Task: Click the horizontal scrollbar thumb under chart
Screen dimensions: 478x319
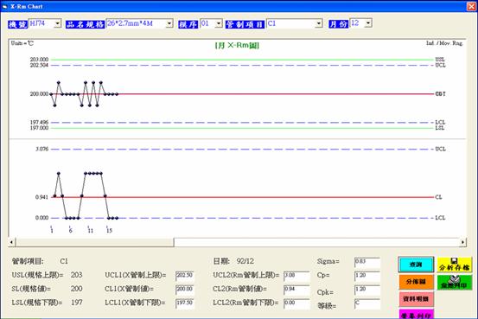Action: click(x=94, y=242)
